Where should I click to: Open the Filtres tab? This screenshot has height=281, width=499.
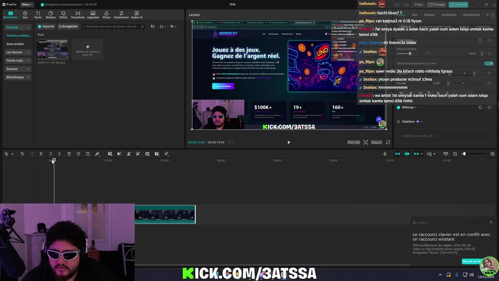pos(106,15)
